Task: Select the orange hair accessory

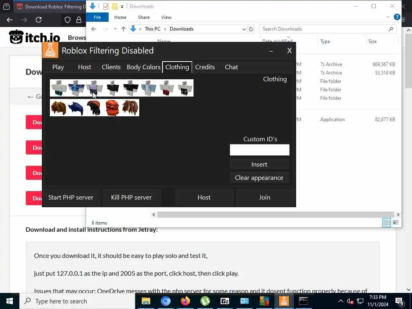Action: (x=112, y=108)
